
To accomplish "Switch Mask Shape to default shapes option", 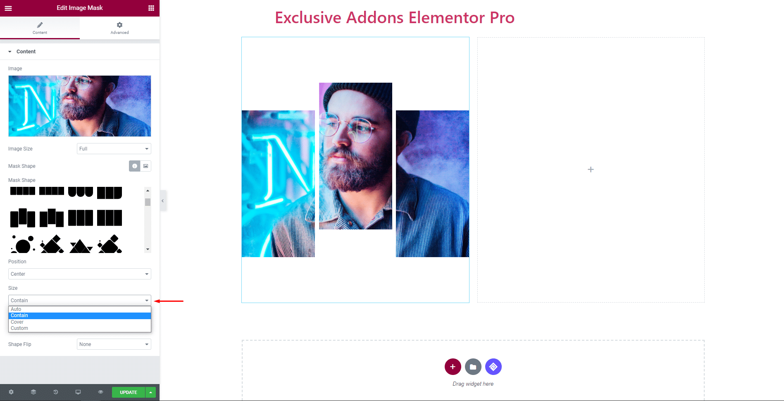I will (x=135, y=166).
